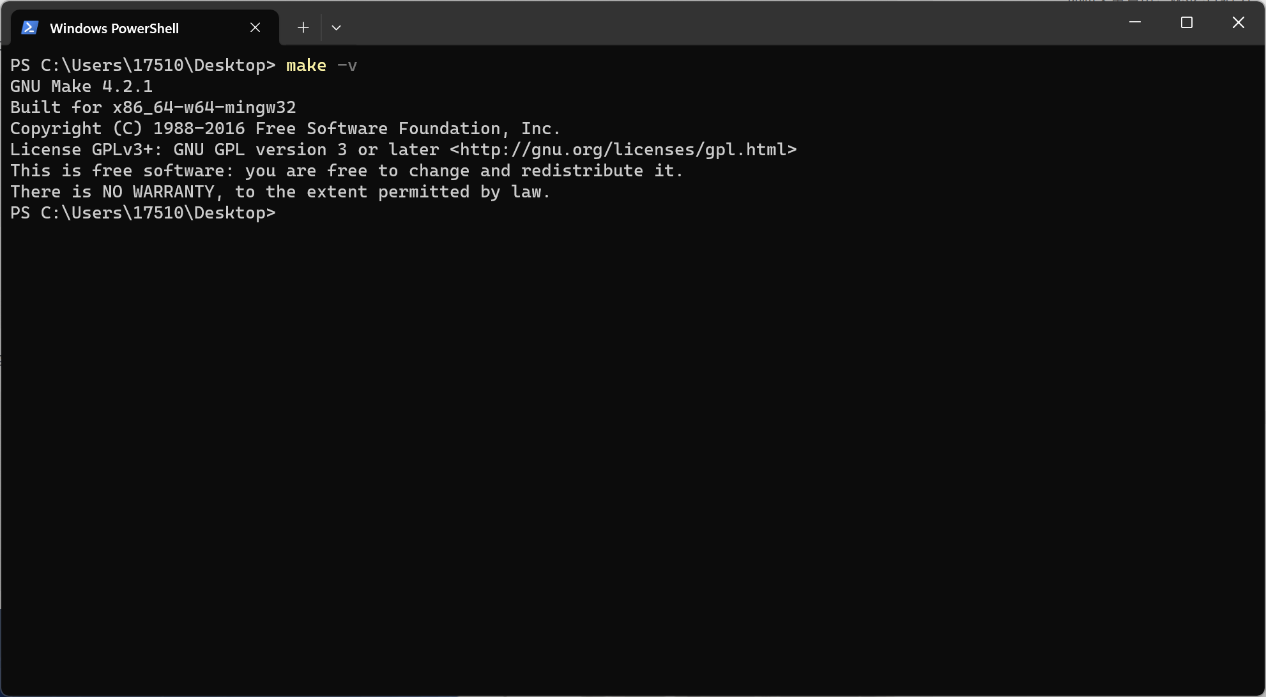Close the Windows PowerShell tab
Image resolution: width=1266 pixels, height=697 pixels.
coord(255,27)
